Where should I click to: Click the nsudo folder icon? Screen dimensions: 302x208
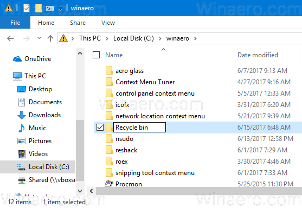(109, 138)
